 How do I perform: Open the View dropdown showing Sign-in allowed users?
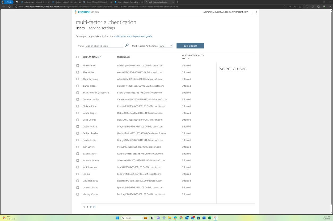(x=104, y=46)
